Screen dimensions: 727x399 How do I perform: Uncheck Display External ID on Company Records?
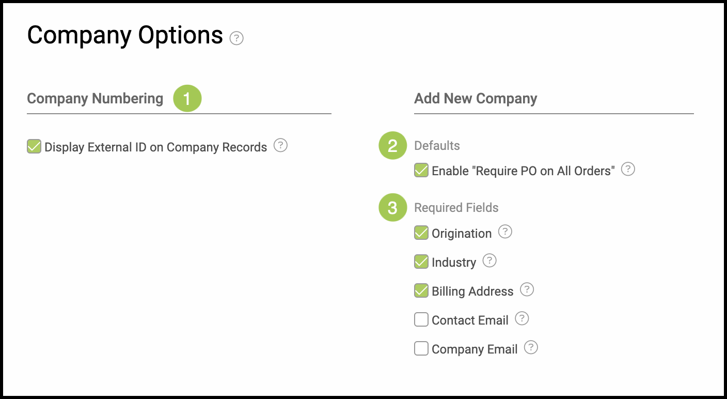[34, 146]
